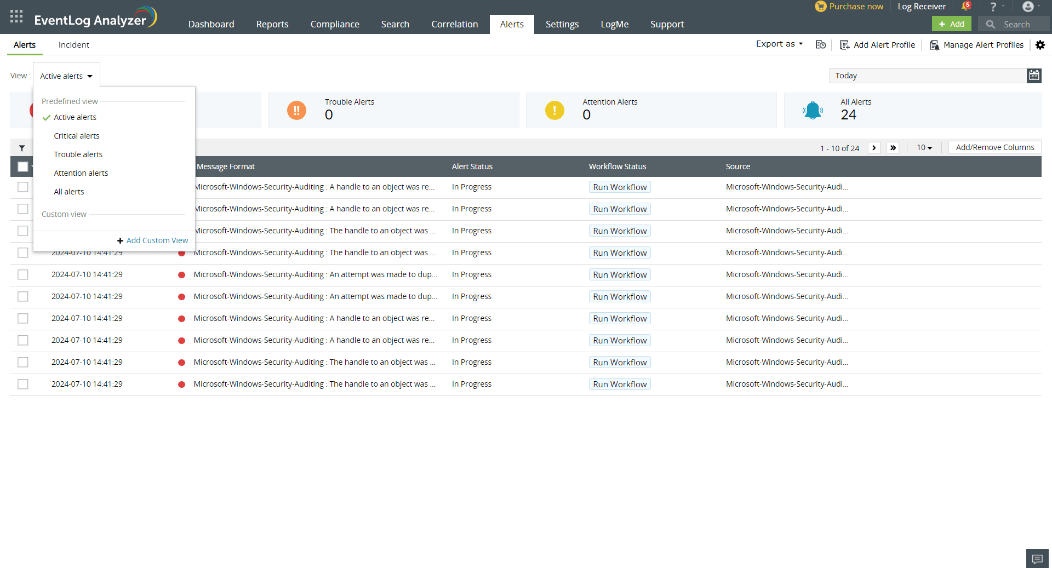
Task: Go to the last page of alerts
Action: point(893,148)
